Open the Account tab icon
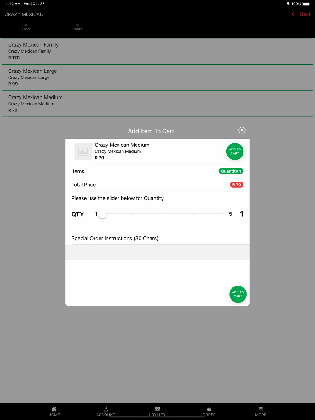This screenshot has width=315, height=420. coord(106,409)
